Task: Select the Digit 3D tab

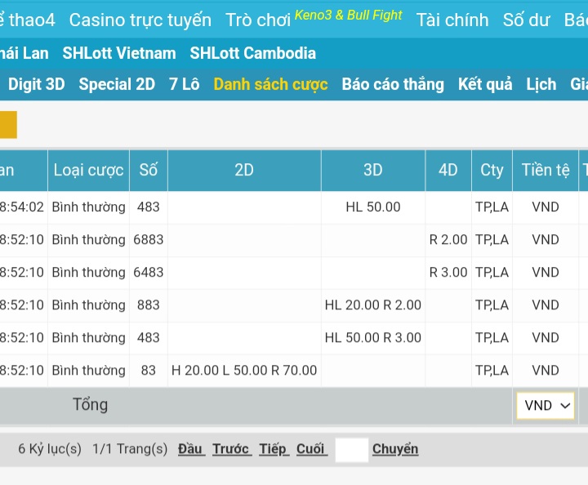Action: pyautogui.click(x=37, y=84)
